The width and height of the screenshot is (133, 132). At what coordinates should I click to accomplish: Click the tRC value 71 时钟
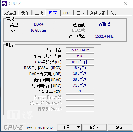(80, 85)
